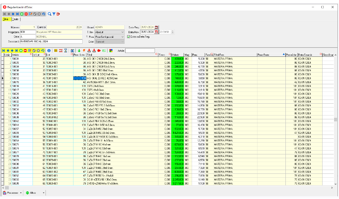Select title DC 01+ZE50x50 row
This screenshot has width=339, height=199.
122,180
